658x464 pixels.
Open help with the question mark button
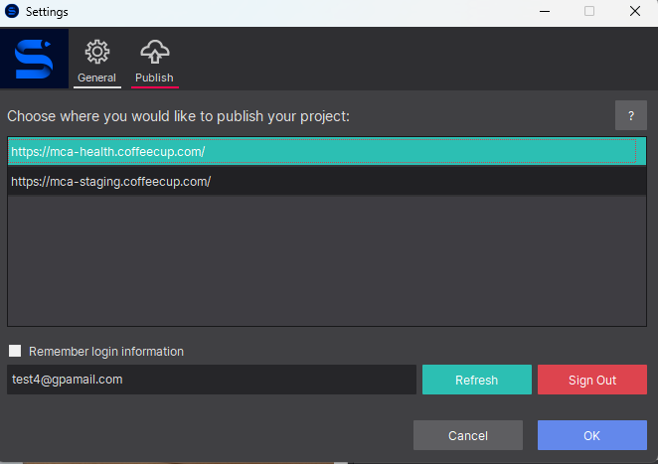(x=631, y=115)
